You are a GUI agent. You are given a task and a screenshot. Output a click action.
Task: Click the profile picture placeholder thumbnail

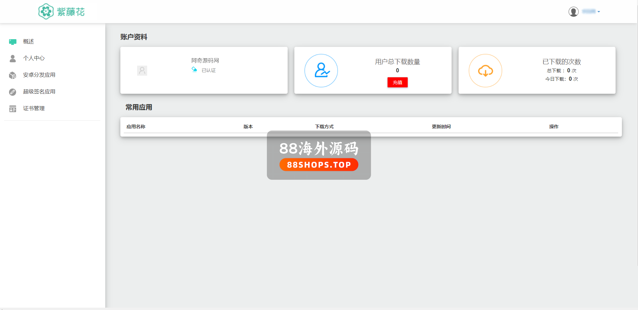(142, 71)
